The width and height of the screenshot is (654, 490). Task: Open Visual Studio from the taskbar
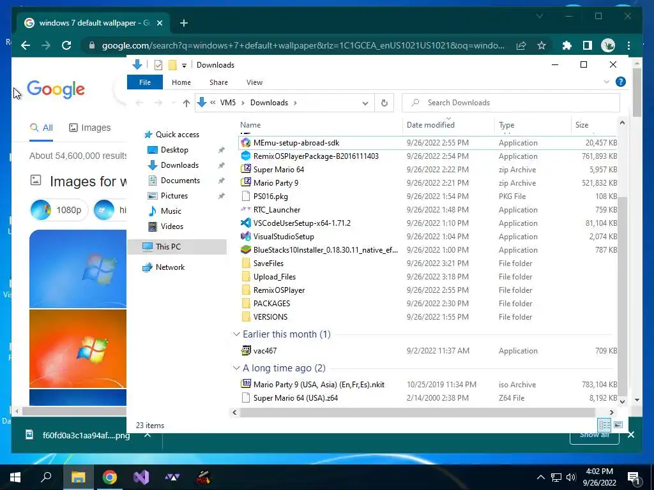point(141,477)
